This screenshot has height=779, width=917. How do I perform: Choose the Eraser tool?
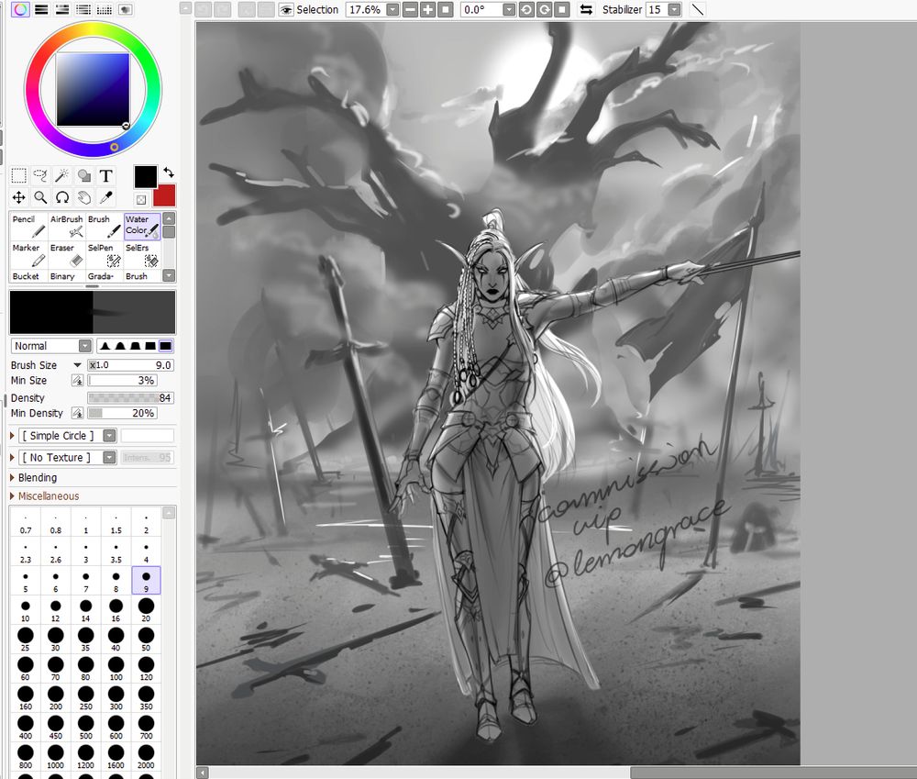66,254
